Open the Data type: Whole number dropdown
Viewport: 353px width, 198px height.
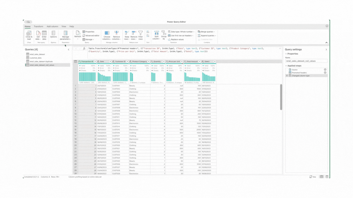pos(181,32)
